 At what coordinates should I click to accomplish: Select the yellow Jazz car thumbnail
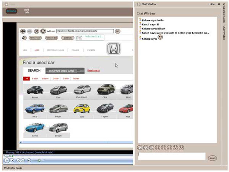[x=81, y=109]
